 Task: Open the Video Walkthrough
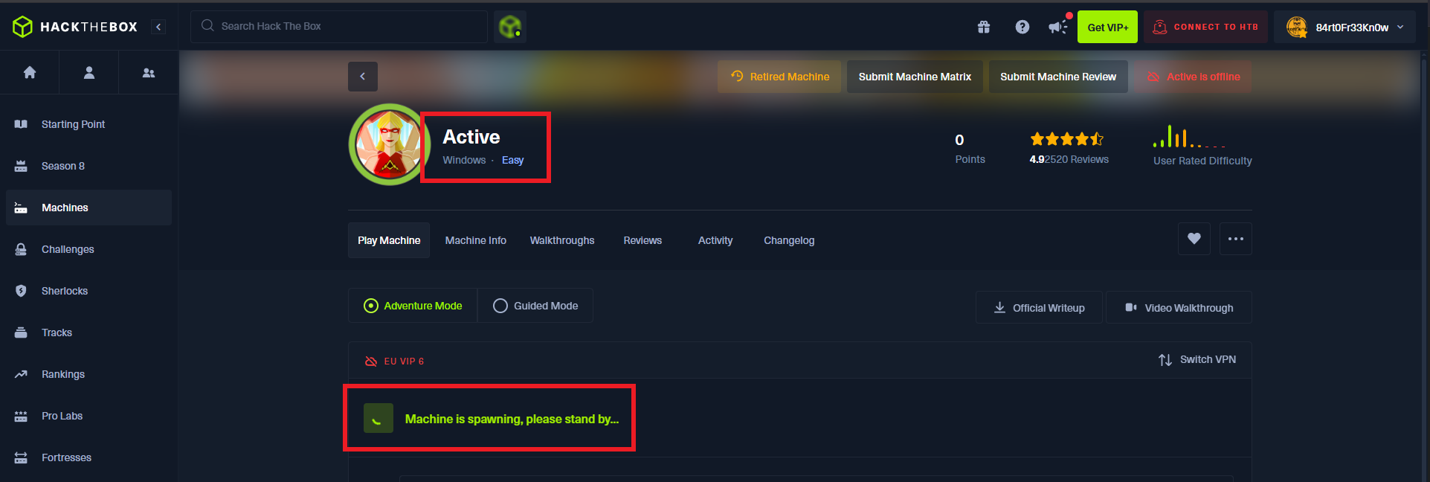click(1179, 307)
